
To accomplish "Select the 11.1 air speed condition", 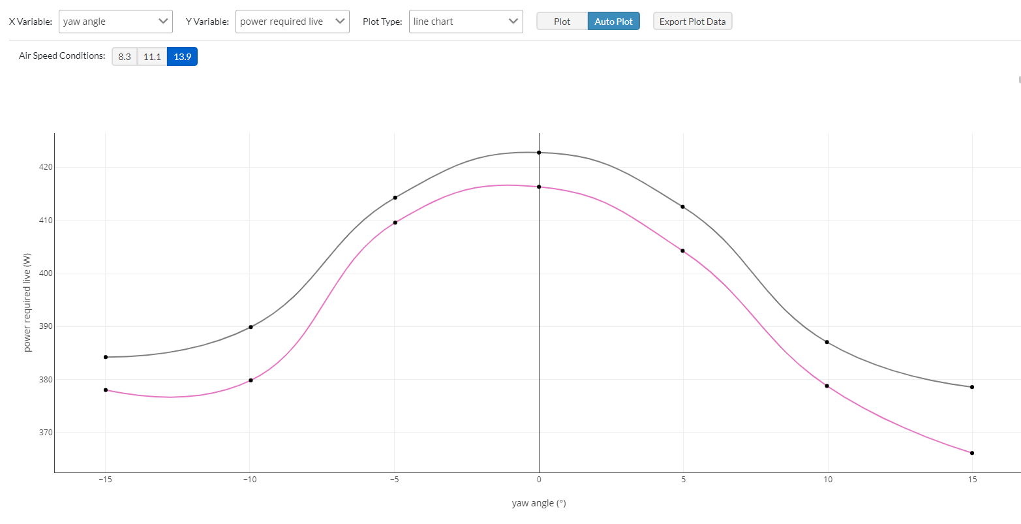I will pyautogui.click(x=152, y=57).
